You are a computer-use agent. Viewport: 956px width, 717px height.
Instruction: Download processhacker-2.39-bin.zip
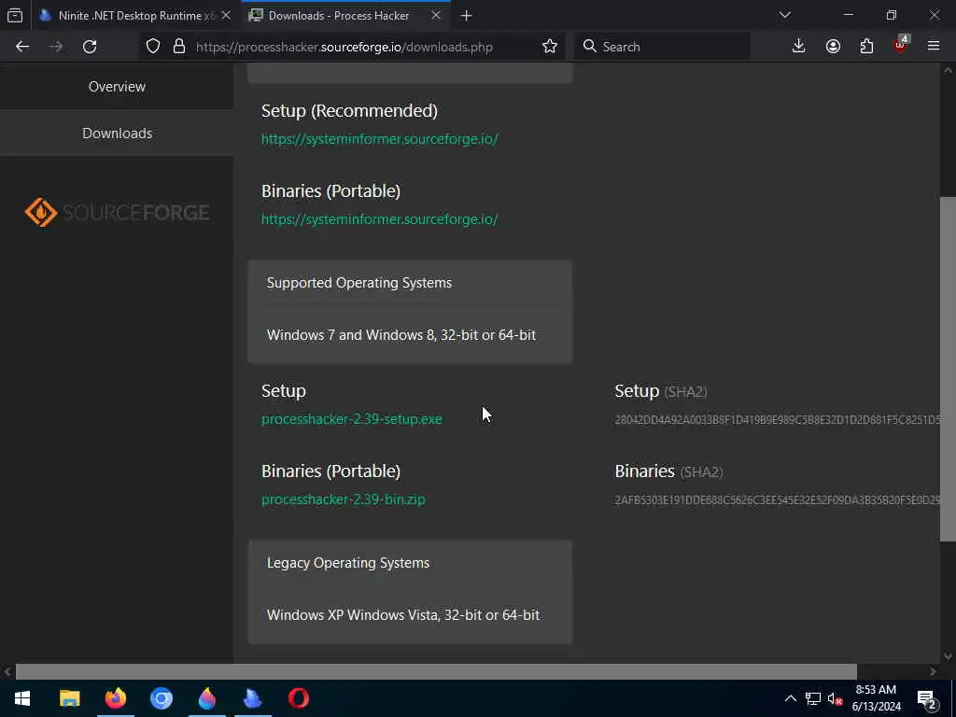[344, 499]
